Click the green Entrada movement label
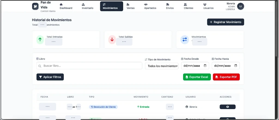Screen dimensions: 279x120 (143, 107)
